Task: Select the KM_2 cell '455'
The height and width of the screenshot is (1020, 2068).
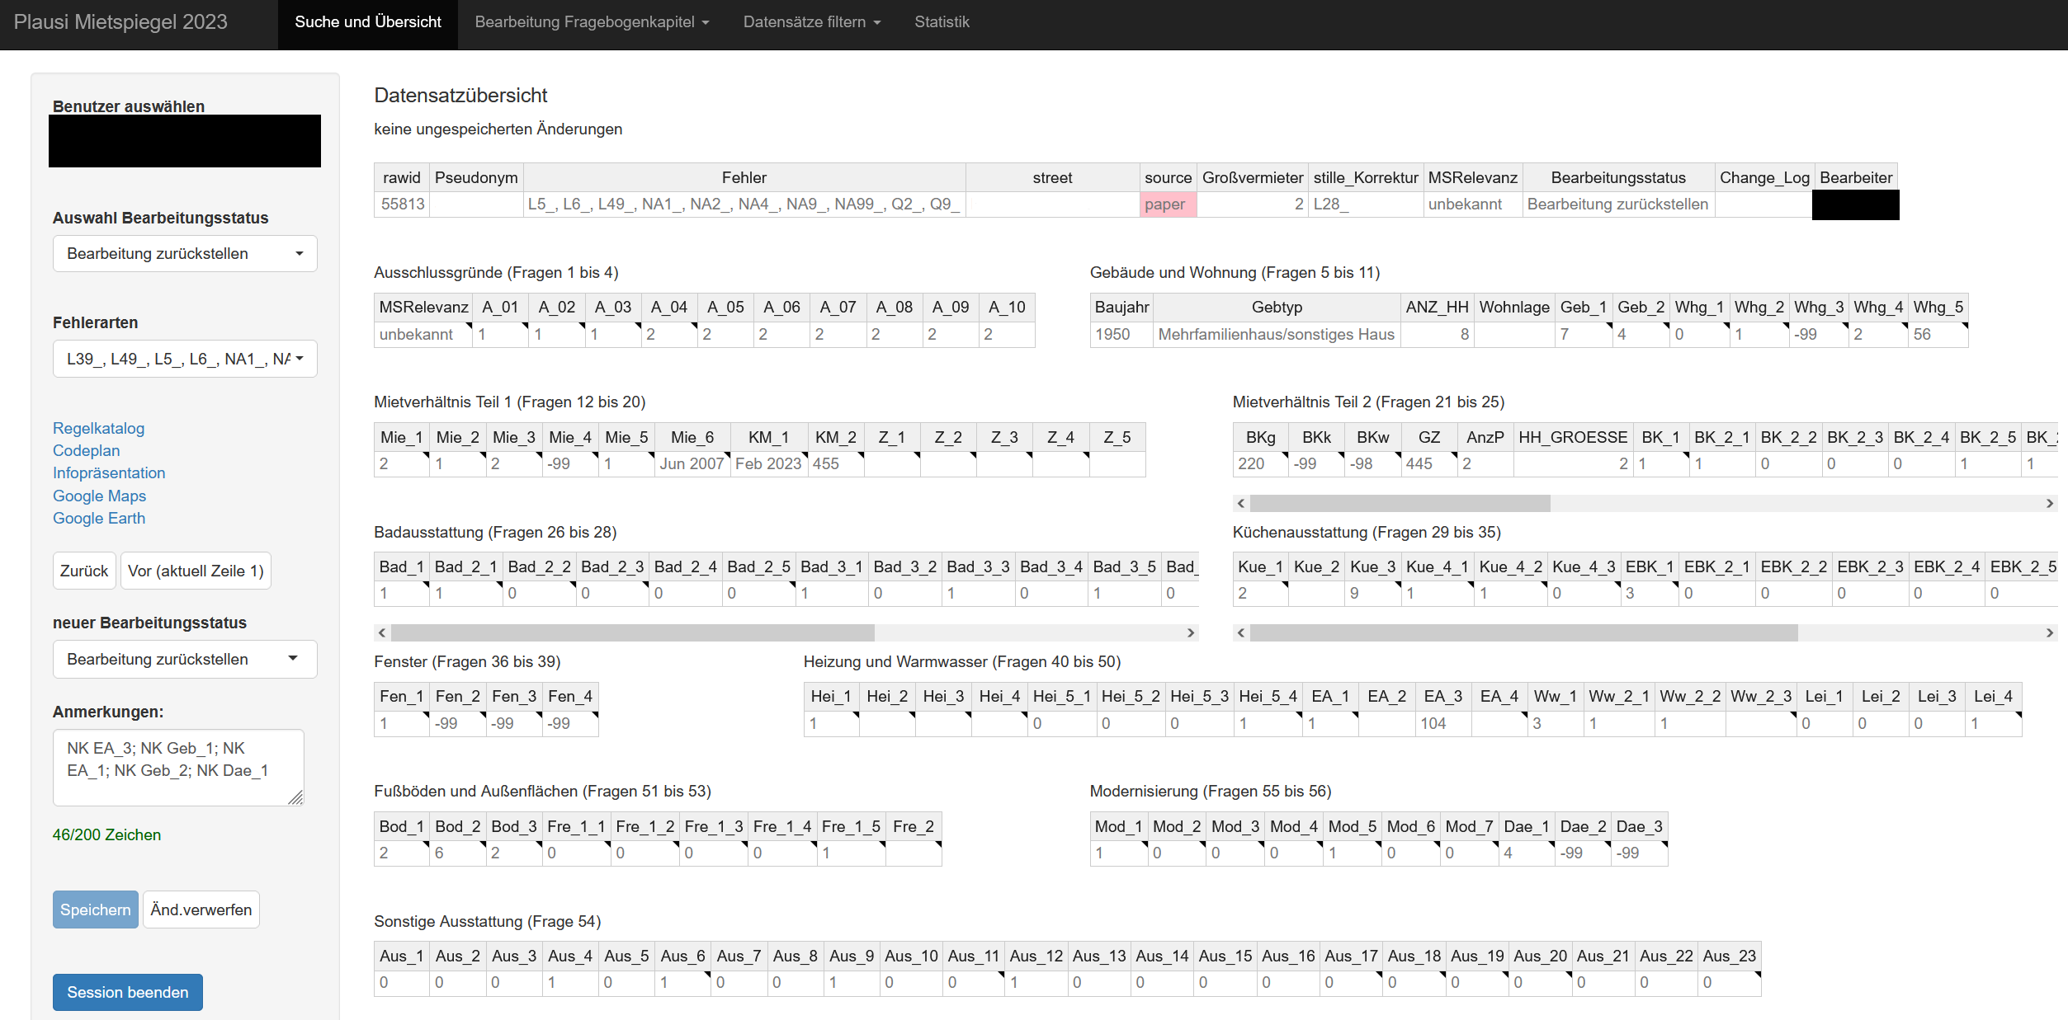Action: click(836, 463)
